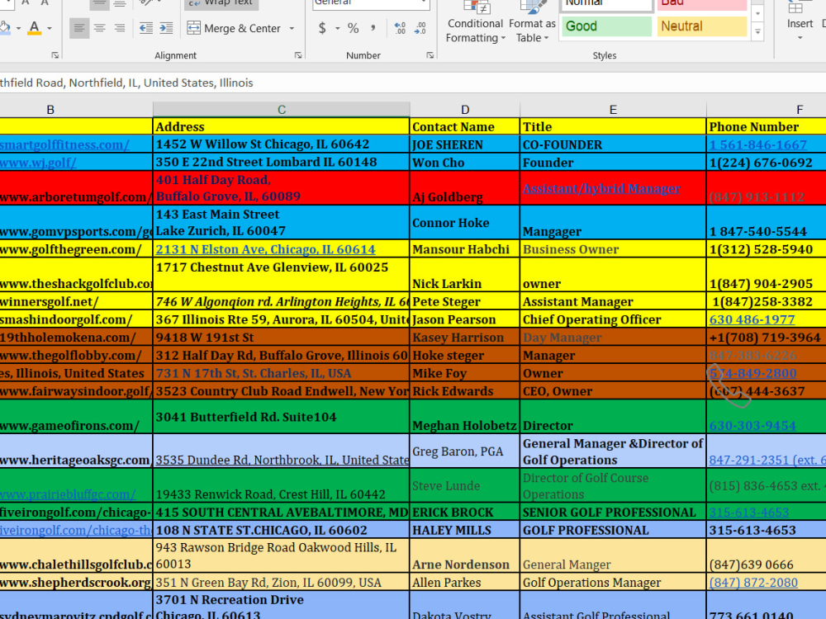Select the 3041 Butterfield Rd. Suite104 cell
The width and height of the screenshot is (826, 619).
[x=282, y=417]
